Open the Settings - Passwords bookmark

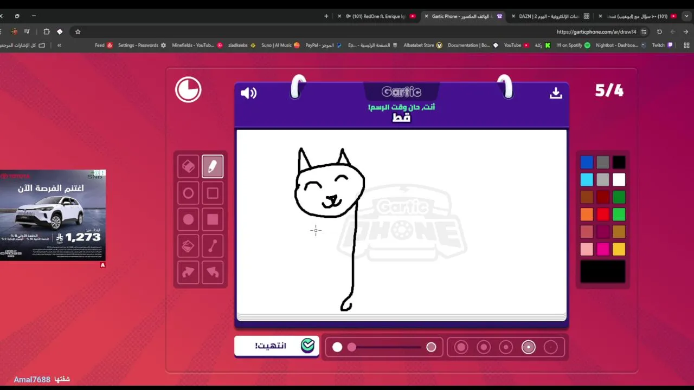pos(142,45)
